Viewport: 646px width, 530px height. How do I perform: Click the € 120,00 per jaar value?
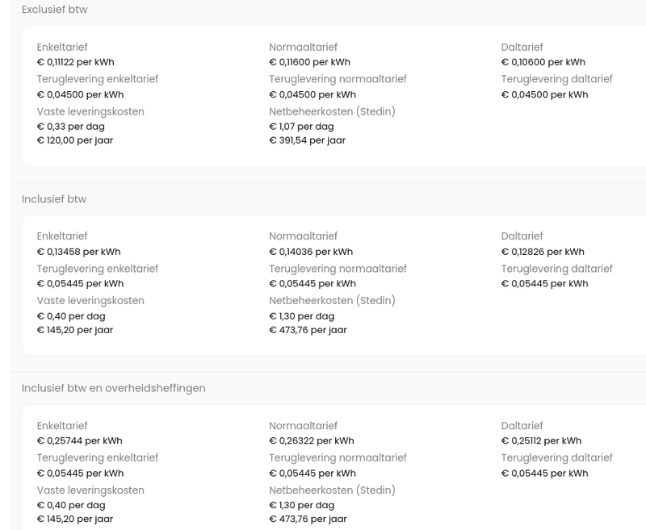(74, 140)
